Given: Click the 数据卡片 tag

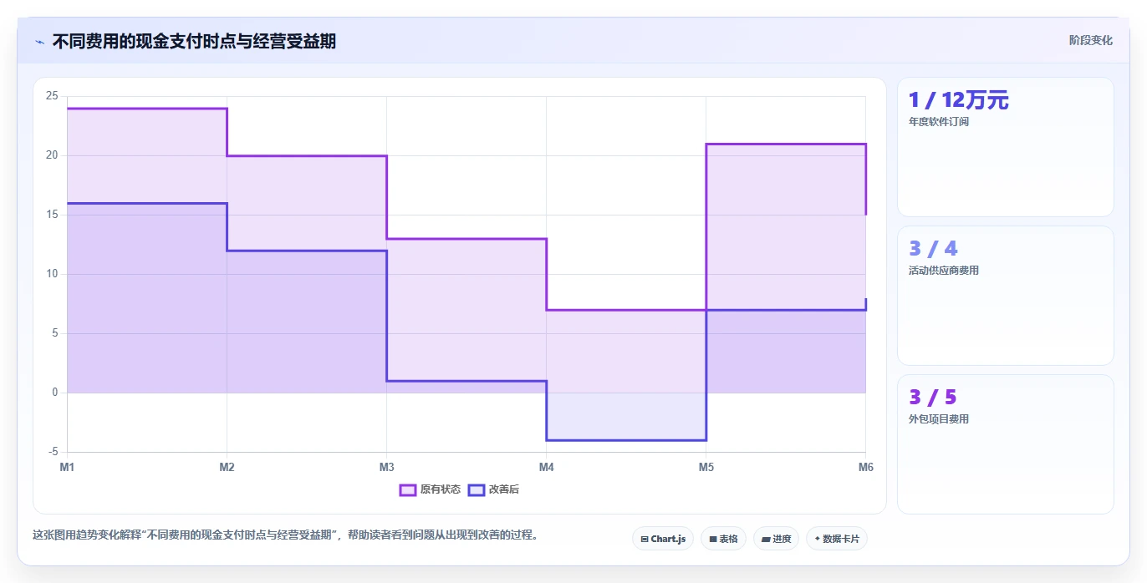Looking at the screenshot, I should pyautogui.click(x=837, y=539).
